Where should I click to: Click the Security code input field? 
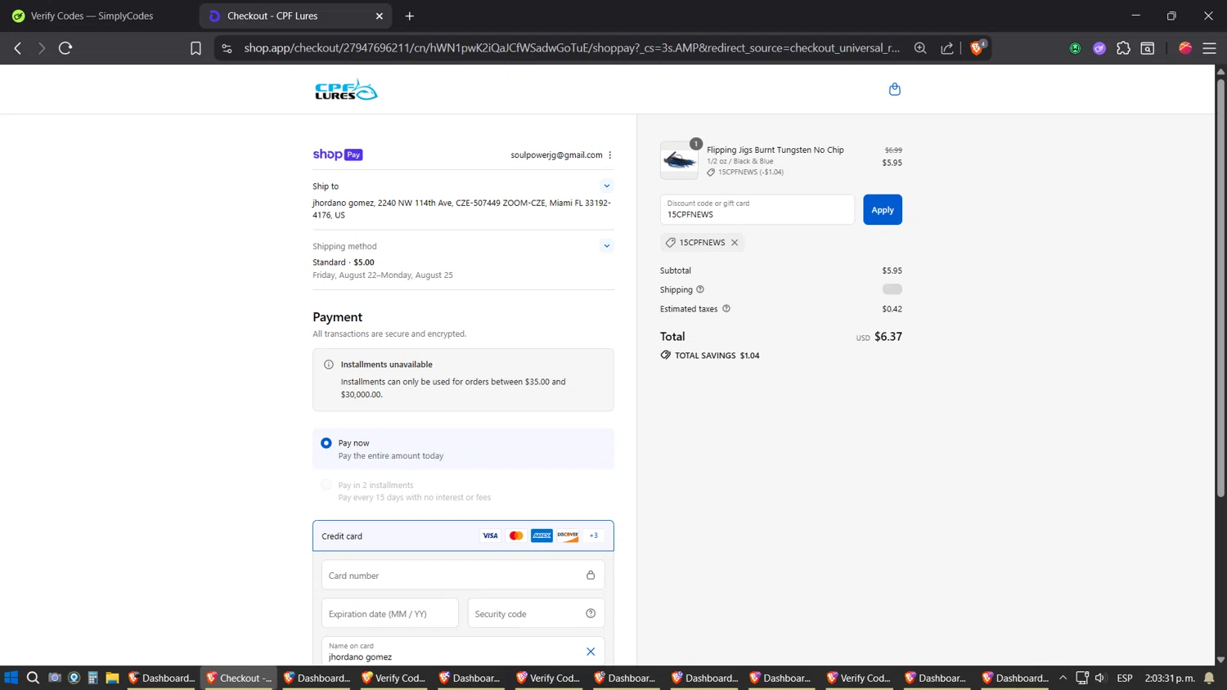tap(536, 614)
